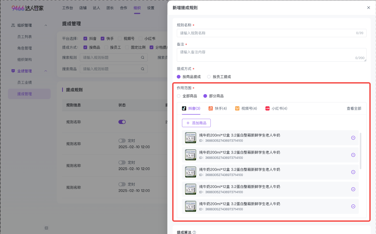This screenshot has width=376, height=234.
Task: Open the 达人 top menu
Action: (96, 8)
